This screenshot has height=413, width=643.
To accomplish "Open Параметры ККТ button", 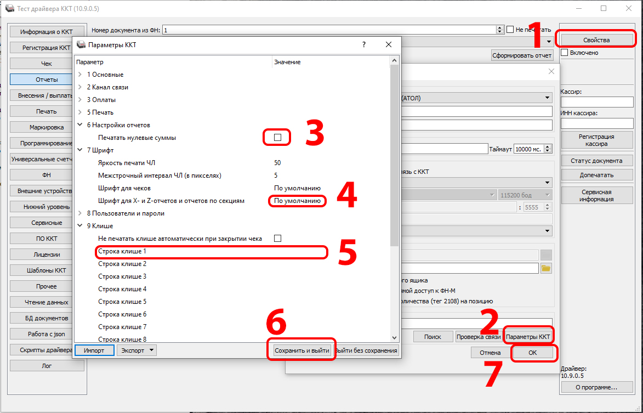I will [x=527, y=336].
